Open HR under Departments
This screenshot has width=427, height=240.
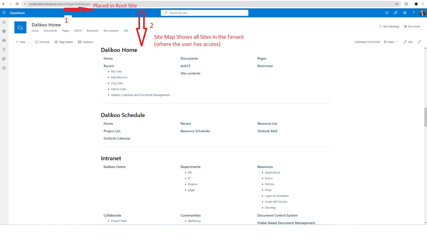click(190, 172)
